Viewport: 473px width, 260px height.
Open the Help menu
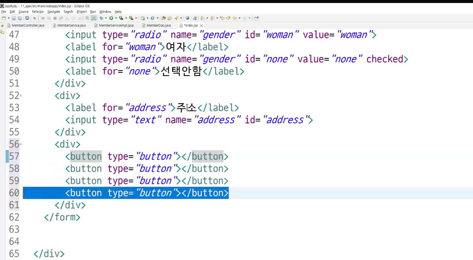118,12
